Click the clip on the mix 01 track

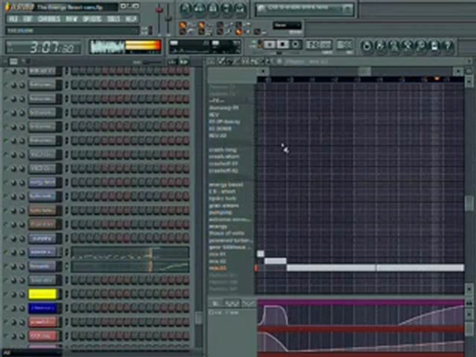(260, 253)
